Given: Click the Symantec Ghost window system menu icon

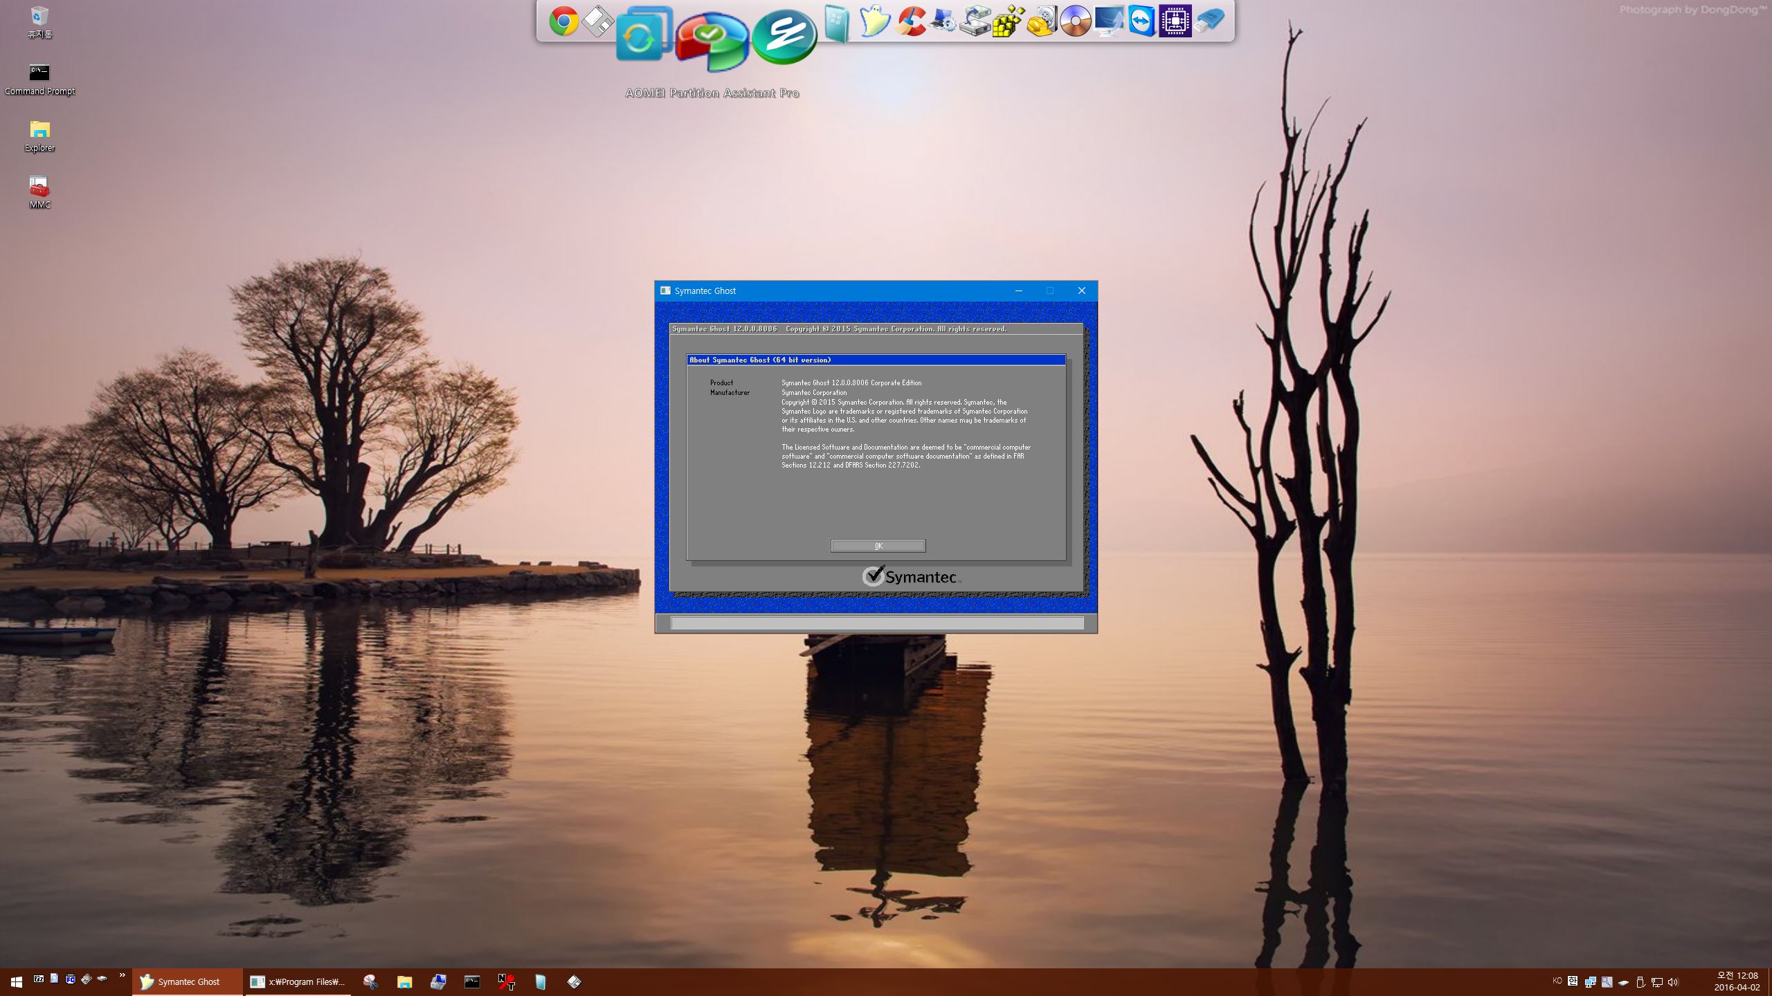Looking at the screenshot, I should click(x=665, y=290).
